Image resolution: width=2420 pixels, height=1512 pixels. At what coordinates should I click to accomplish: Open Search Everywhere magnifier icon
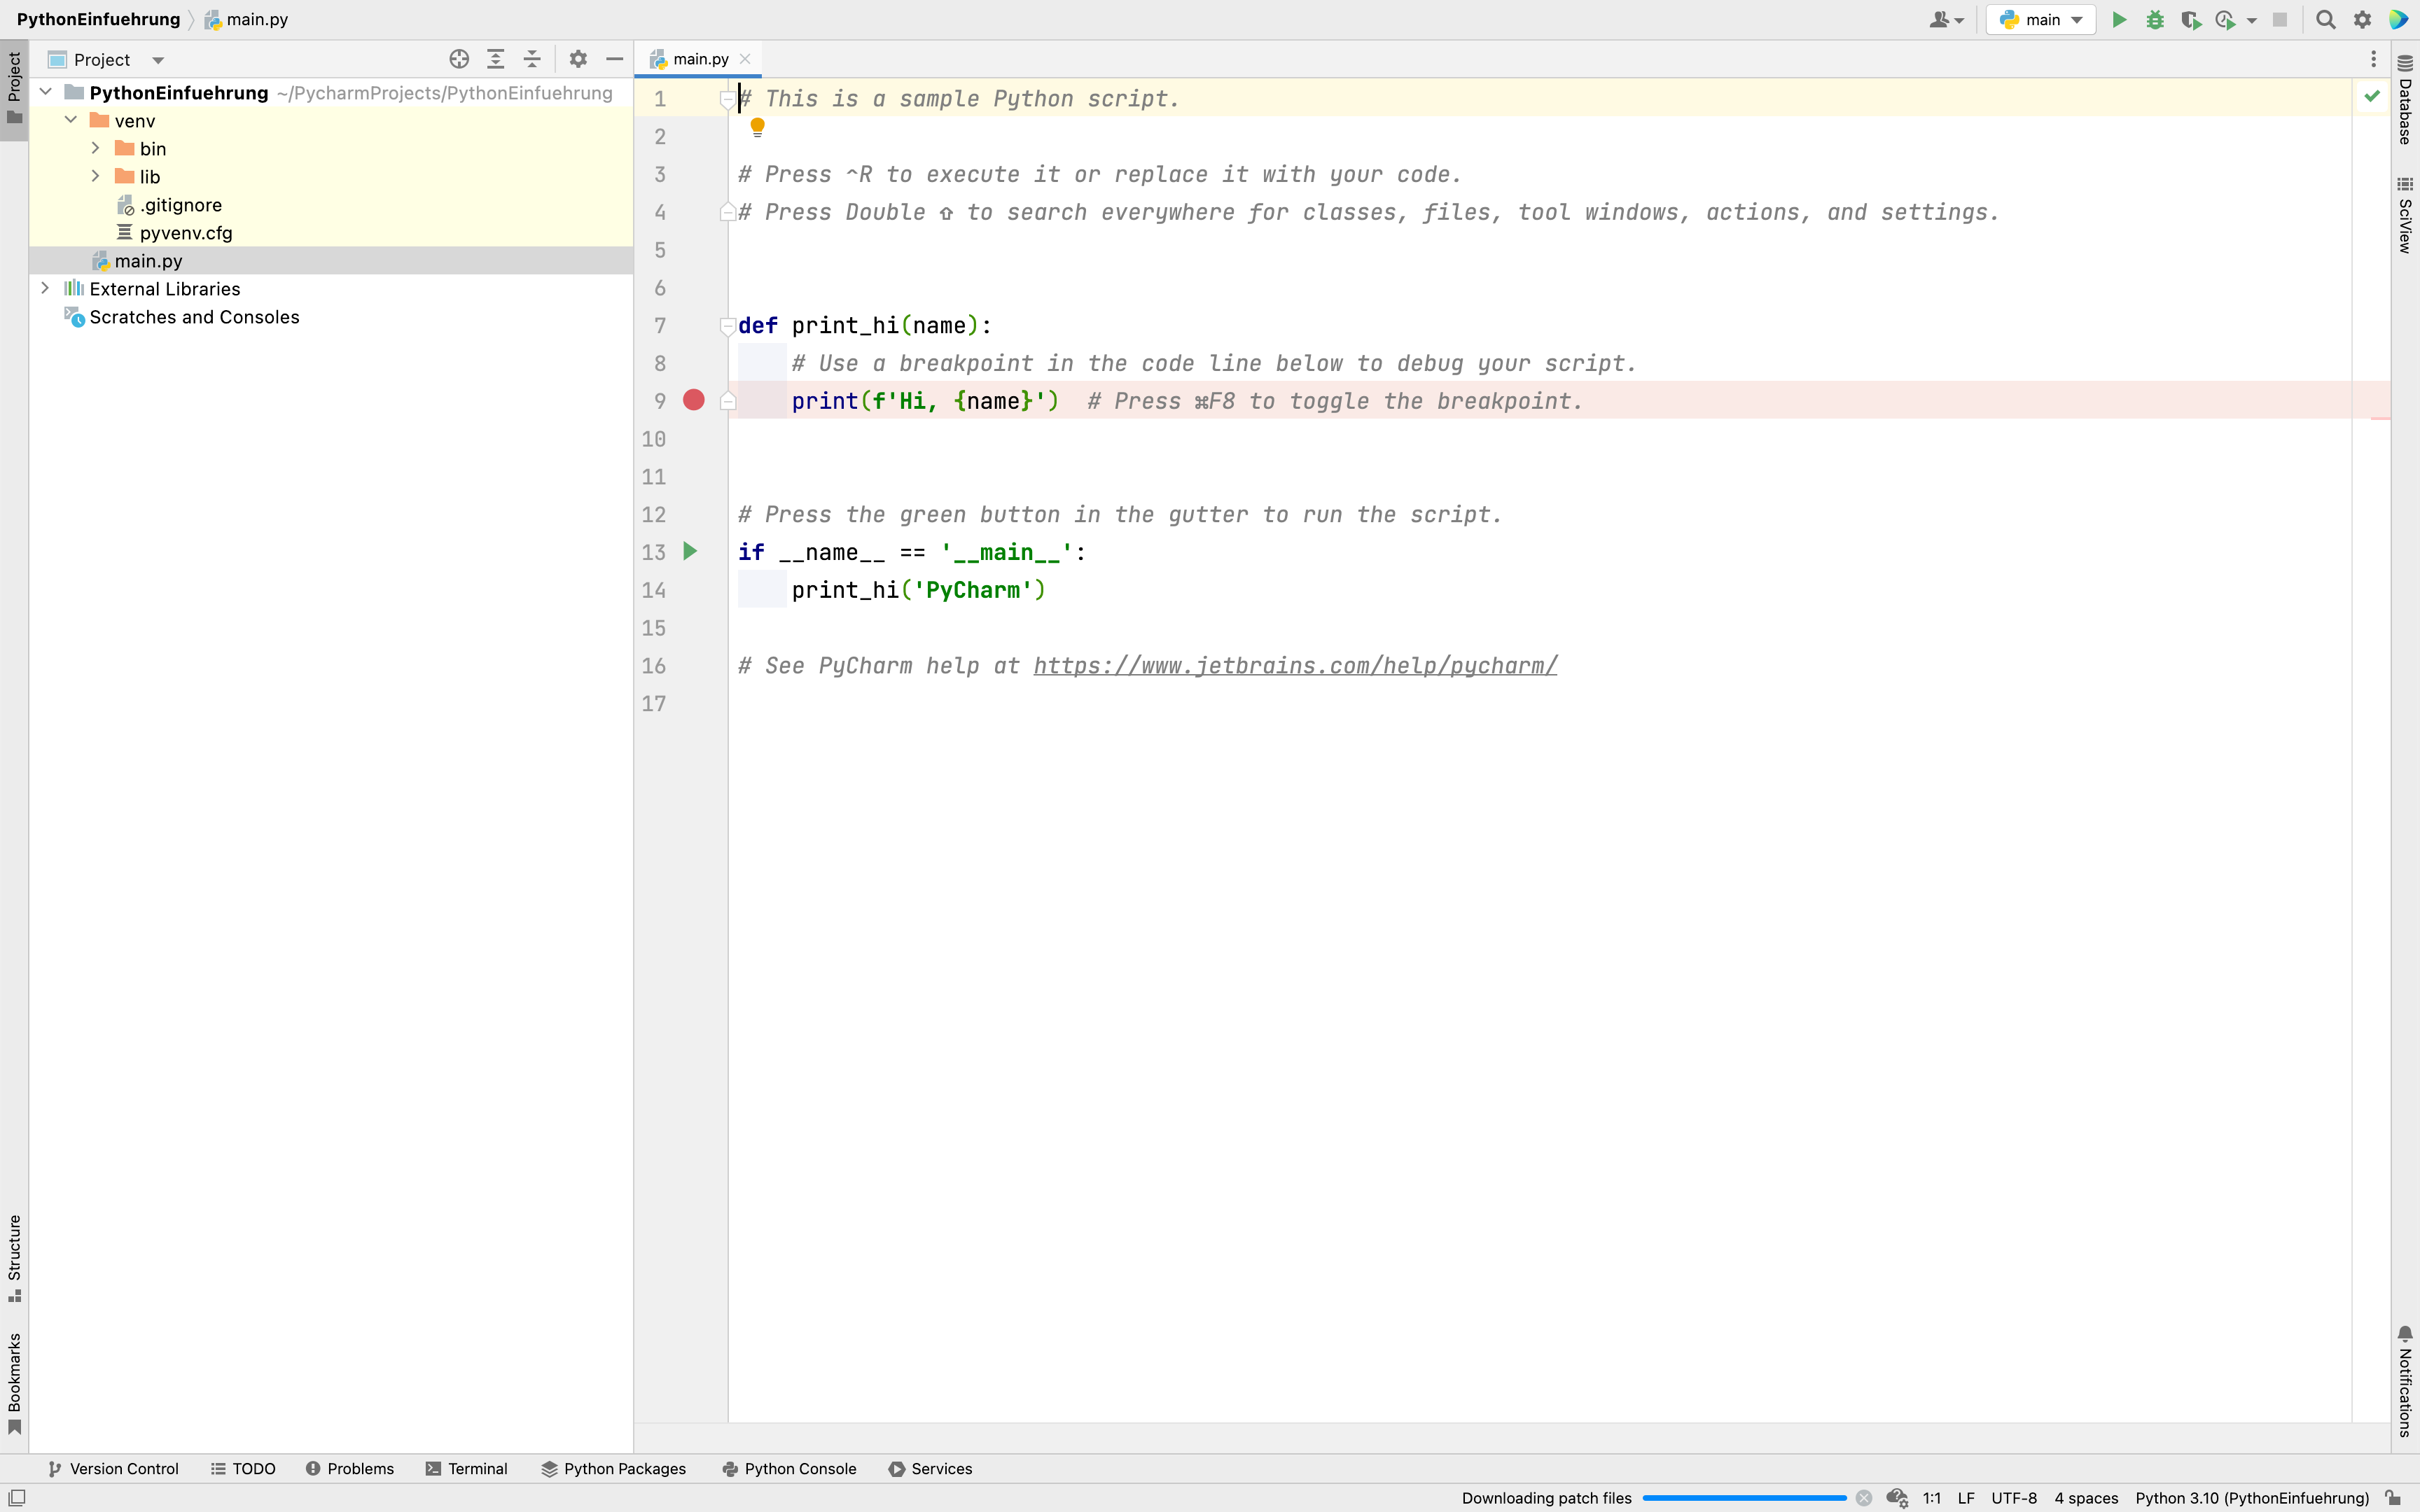[x=2325, y=20]
